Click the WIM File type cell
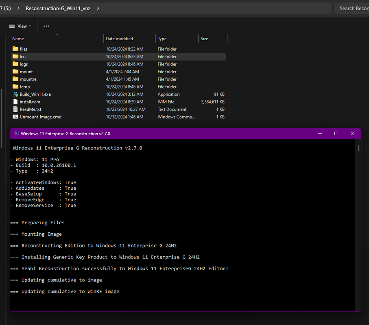The image size is (369, 325). coord(166,102)
